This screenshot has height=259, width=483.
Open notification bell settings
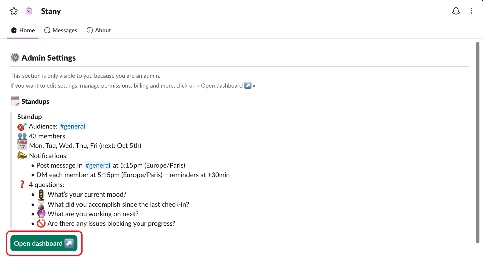coord(456,11)
